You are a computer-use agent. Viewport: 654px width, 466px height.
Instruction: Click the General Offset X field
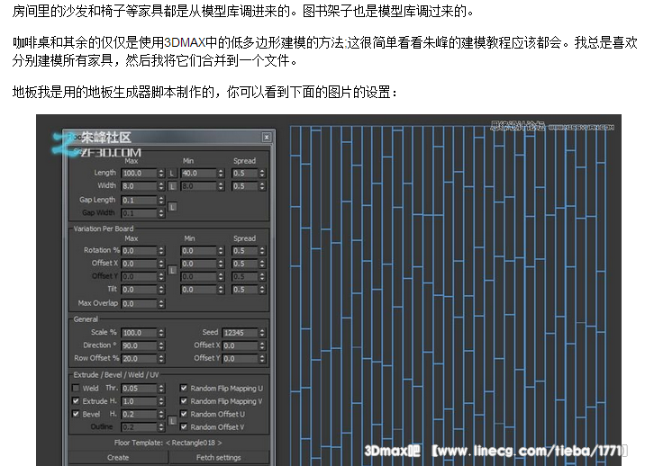(x=241, y=345)
